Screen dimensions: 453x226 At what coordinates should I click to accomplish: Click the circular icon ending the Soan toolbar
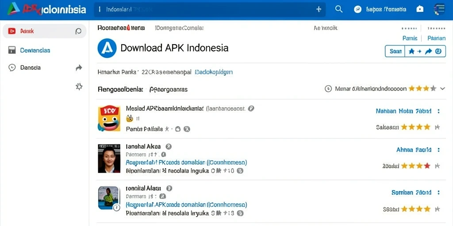(x=438, y=51)
